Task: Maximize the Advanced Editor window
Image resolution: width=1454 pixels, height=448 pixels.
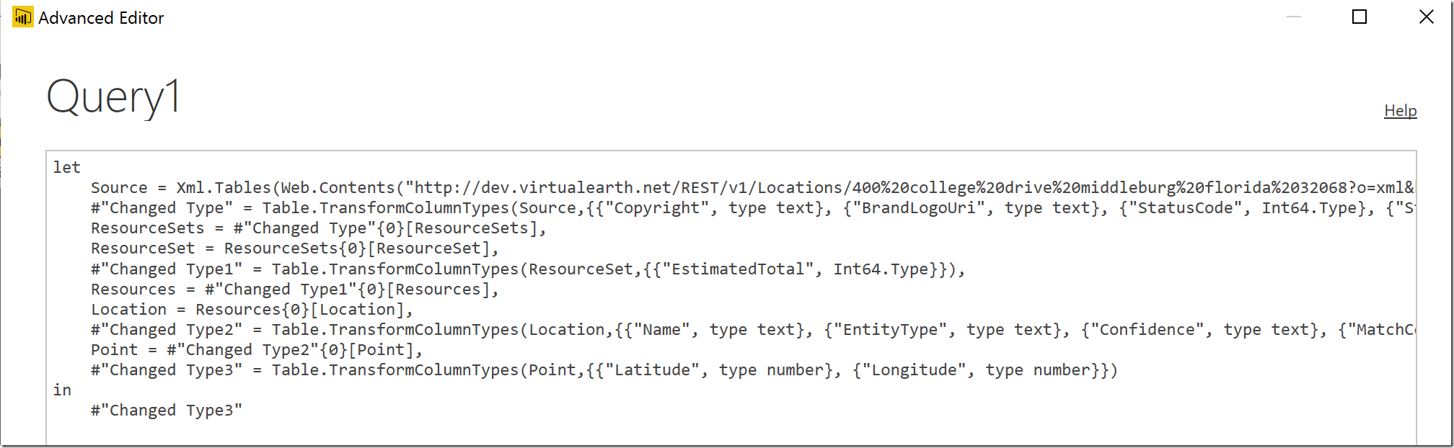Action: [1359, 17]
